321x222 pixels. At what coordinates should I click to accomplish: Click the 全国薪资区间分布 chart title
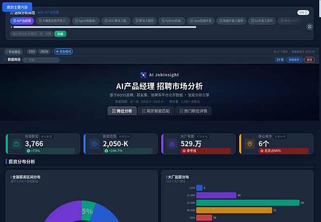point(27,177)
